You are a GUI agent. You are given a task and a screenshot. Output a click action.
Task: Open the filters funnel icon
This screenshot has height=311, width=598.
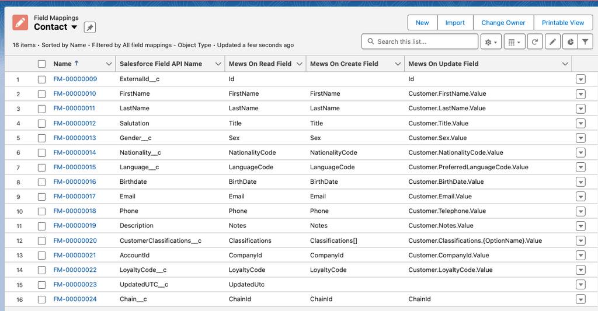coord(585,41)
